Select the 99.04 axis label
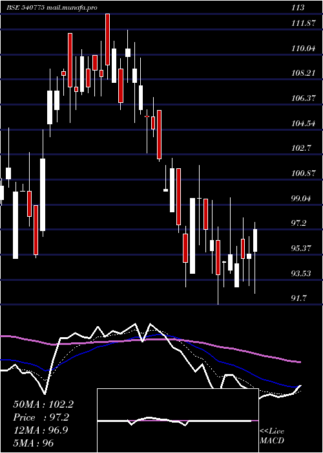The width and height of the screenshot is (323, 453). [x=302, y=199]
